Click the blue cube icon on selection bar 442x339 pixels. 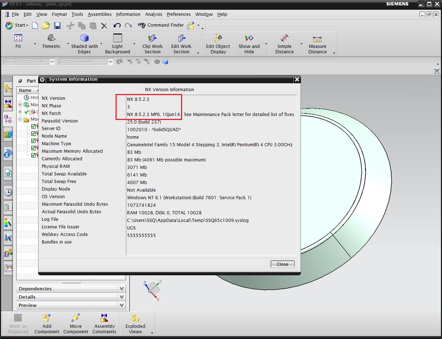165,62
